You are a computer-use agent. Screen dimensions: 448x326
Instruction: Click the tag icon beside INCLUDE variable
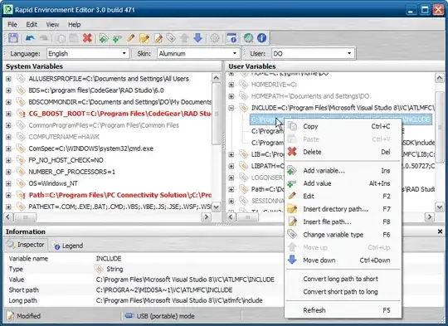coord(243,108)
